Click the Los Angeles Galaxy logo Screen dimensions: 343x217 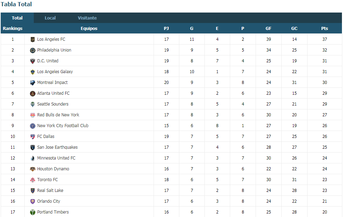33,72
